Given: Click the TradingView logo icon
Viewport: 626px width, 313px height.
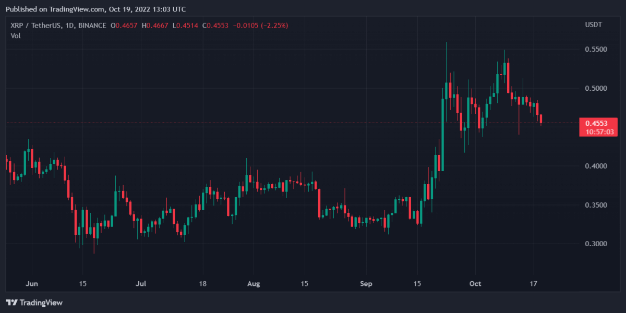Looking at the screenshot, I should 11,303.
